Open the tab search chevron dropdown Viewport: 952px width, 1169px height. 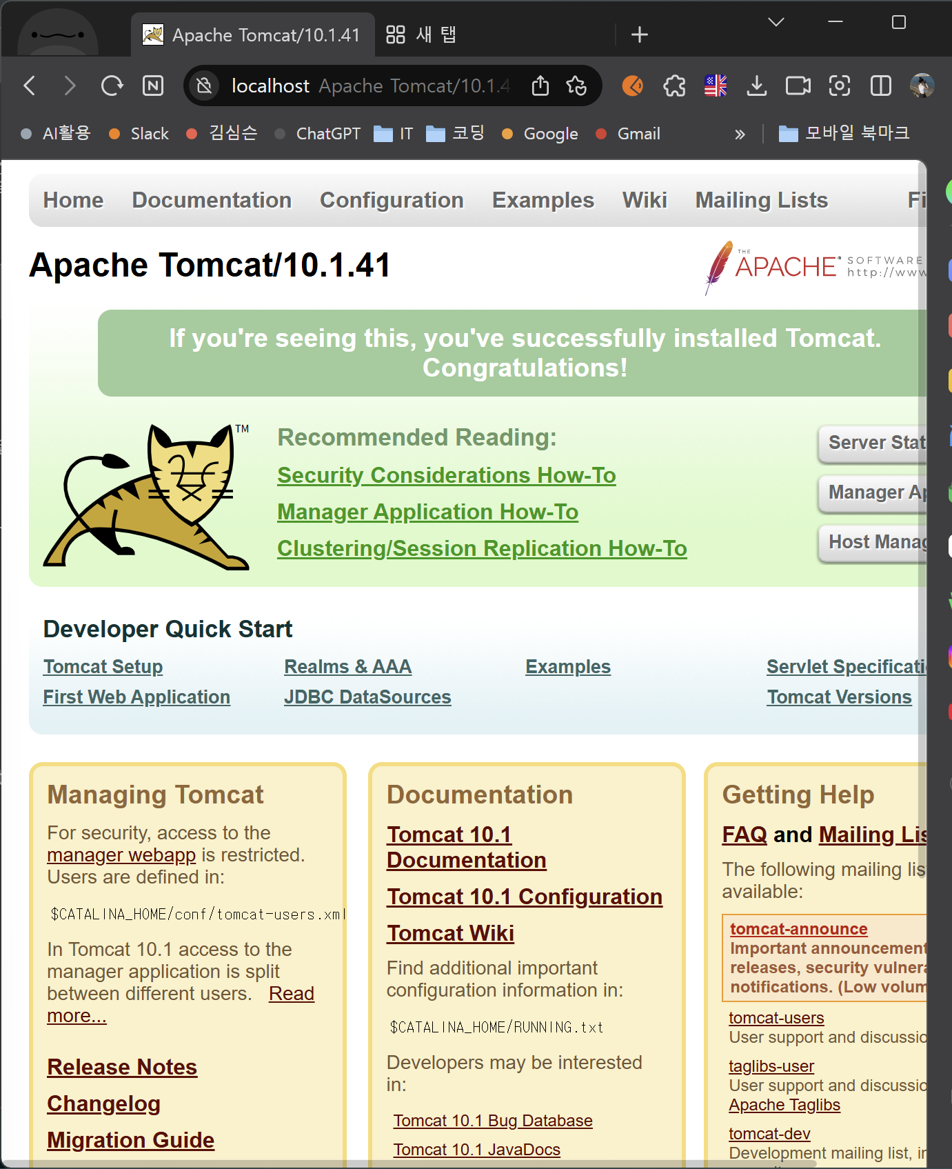click(776, 22)
